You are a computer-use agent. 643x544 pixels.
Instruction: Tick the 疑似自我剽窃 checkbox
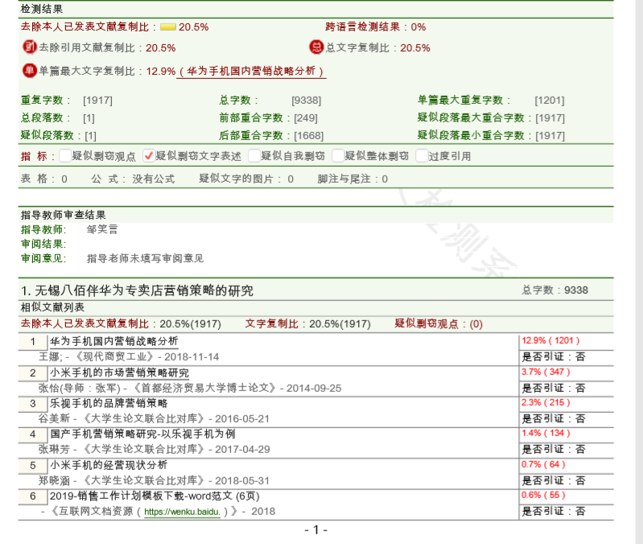[x=254, y=156]
